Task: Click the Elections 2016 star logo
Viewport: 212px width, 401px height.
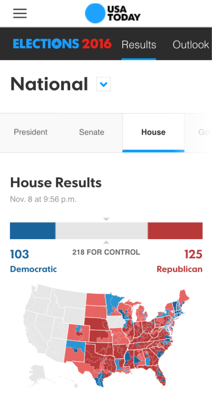Action: click(62, 44)
